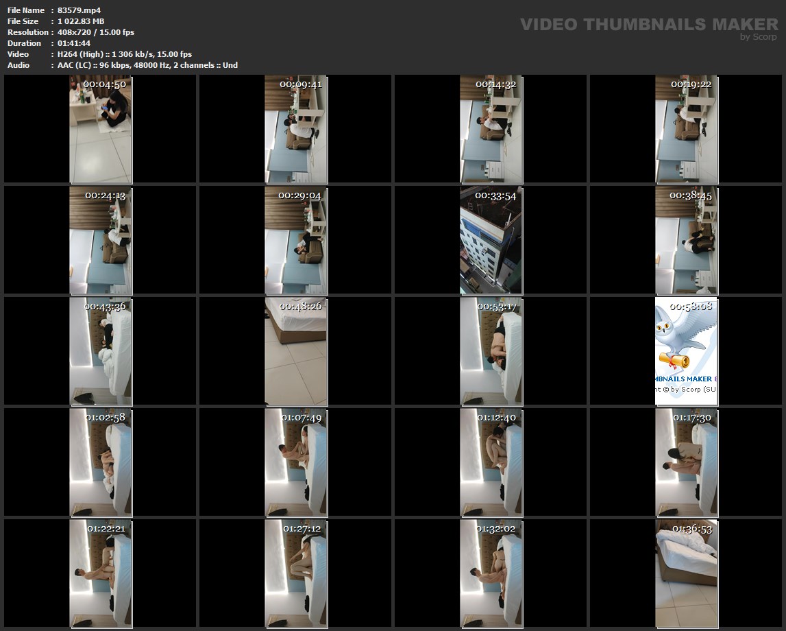The width and height of the screenshot is (786, 631).
Task: Click the File Size label
Action: (23, 21)
